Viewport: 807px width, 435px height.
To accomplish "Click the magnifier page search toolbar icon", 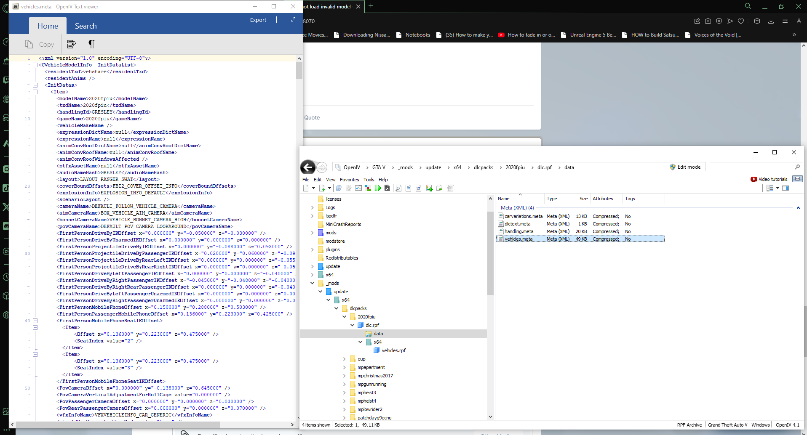I will [398, 188].
